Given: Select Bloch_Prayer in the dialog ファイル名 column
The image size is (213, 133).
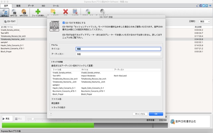Looking at the screenshot, I should click(x=58, y=94).
